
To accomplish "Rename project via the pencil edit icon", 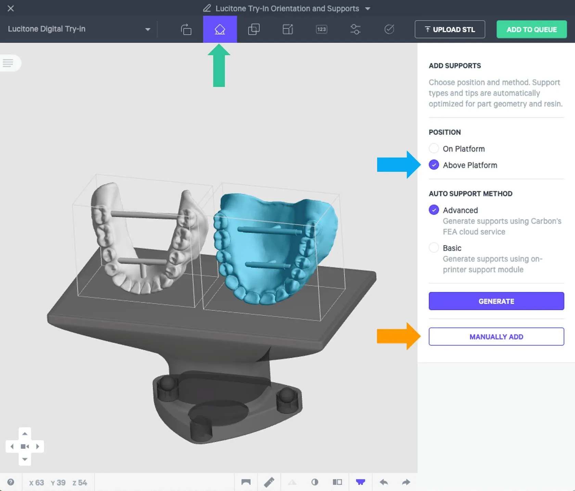I will coord(207,8).
